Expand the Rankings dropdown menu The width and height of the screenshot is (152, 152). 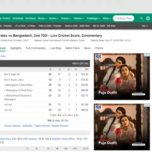93,18
